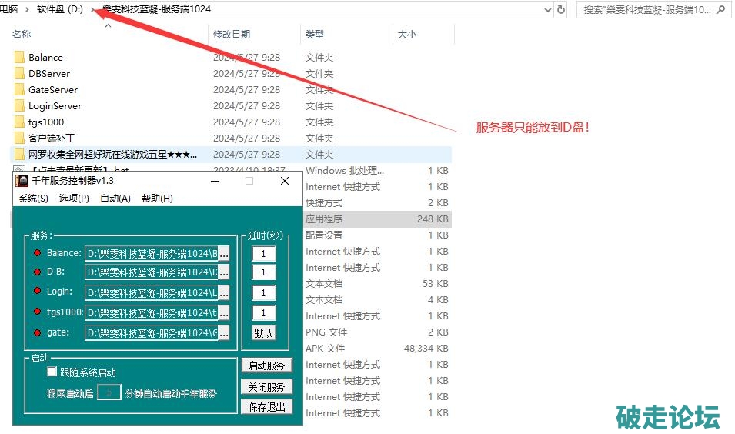Select the 客户端补丁 folder icon
This screenshot has width=735, height=434.
[x=19, y=139]
